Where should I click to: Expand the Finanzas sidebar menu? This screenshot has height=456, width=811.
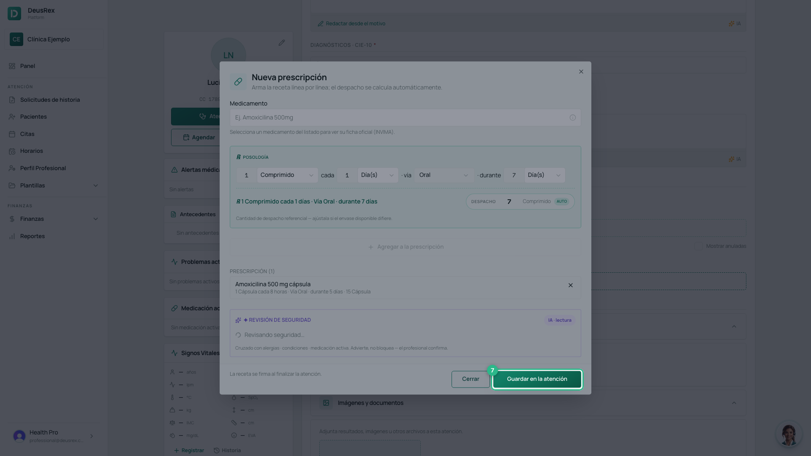click(x=54, y=219)
